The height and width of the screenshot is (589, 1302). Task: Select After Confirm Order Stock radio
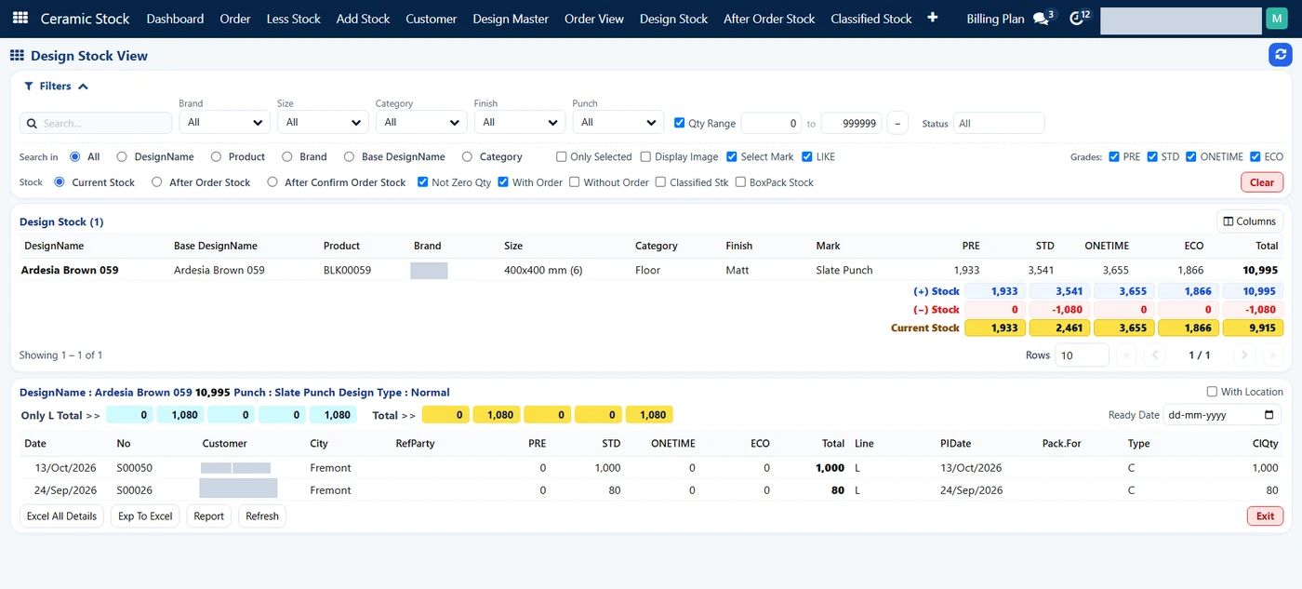coord(272,182)
